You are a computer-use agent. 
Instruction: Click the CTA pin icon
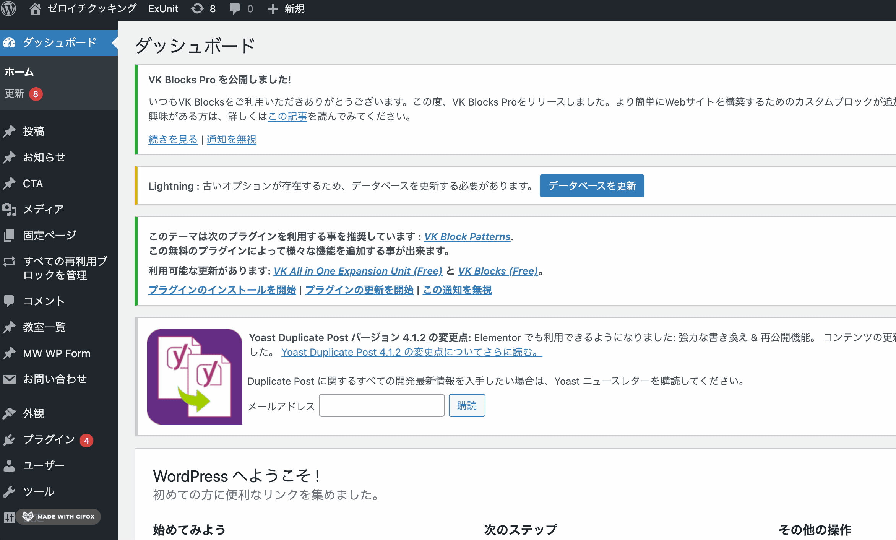pyautogui.click(x=9, y=184)
